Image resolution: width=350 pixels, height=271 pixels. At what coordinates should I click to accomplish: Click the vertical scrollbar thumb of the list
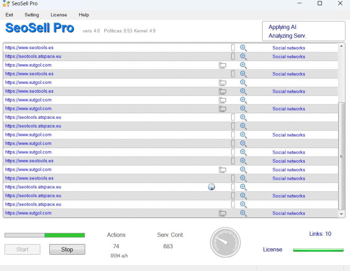pyautogui.click(x=341, y=156)
